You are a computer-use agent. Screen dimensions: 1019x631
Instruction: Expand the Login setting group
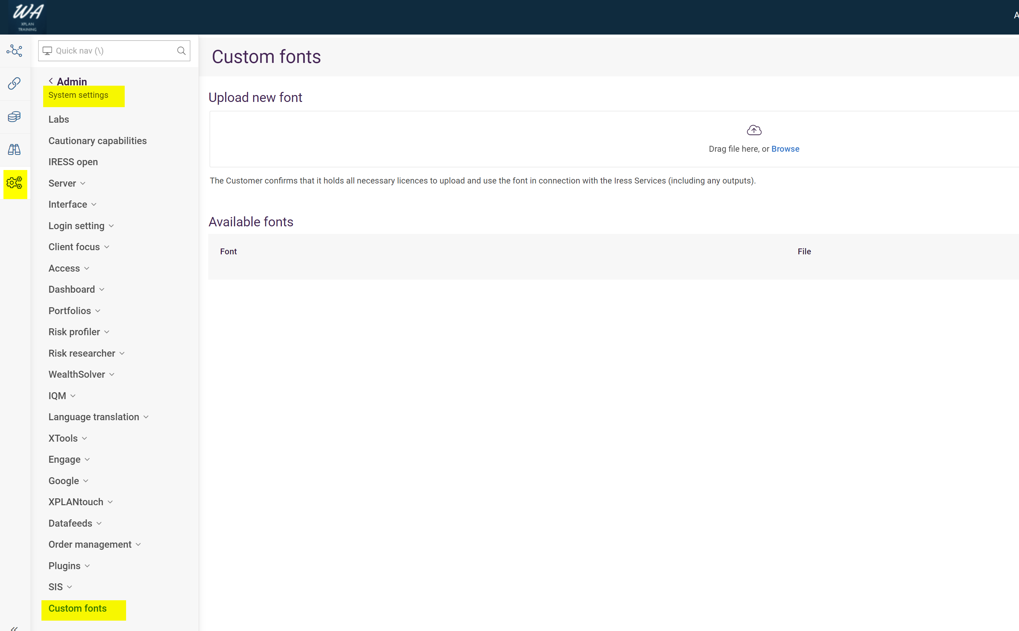(81, 226)
